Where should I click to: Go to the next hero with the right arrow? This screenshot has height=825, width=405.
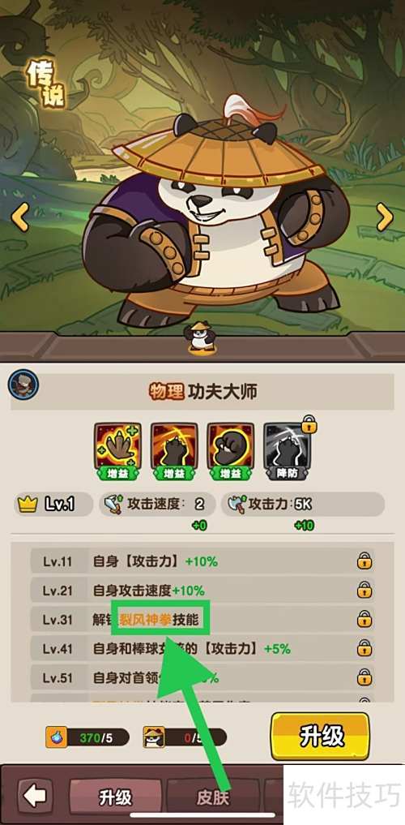pos(385,217)
